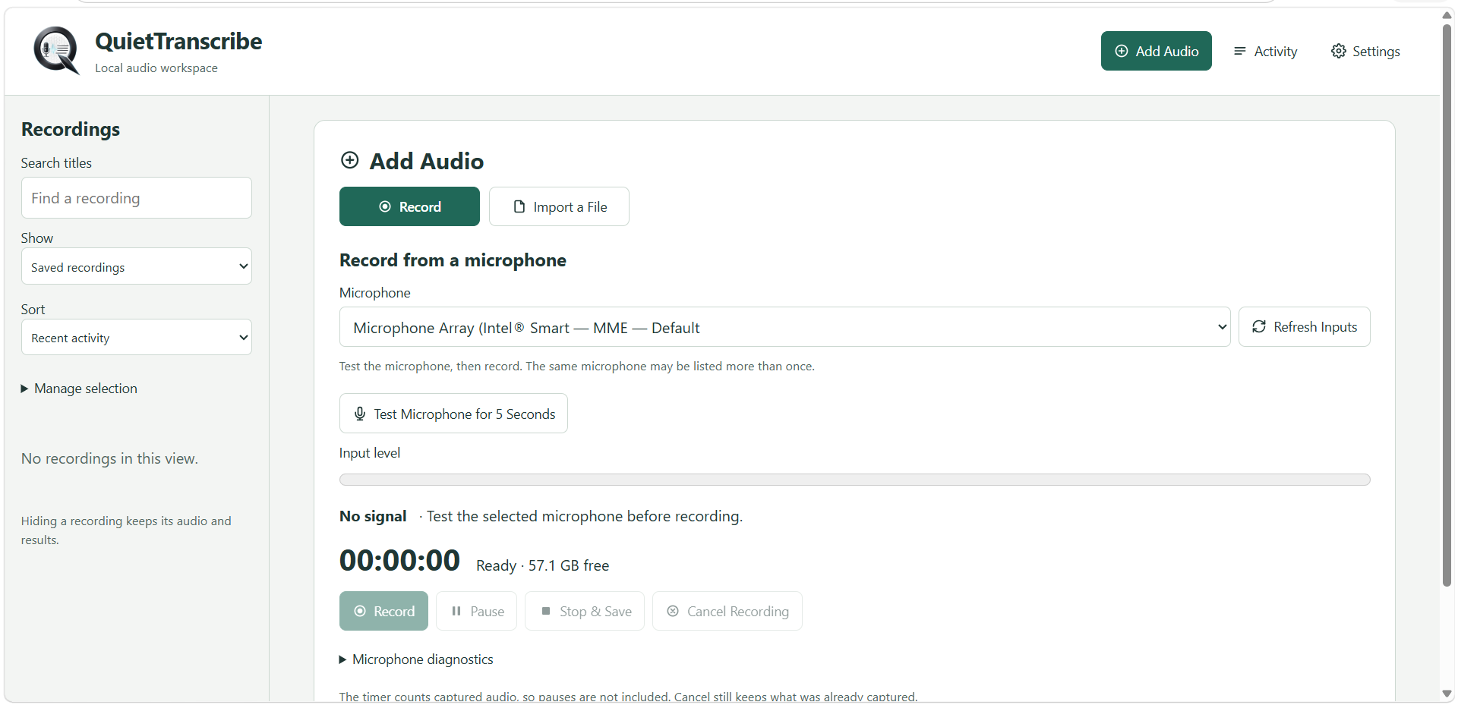Screen dimensions: 1458x705
Task: Click the stop square icon in Stop & Save
Action: click(546, 611)
